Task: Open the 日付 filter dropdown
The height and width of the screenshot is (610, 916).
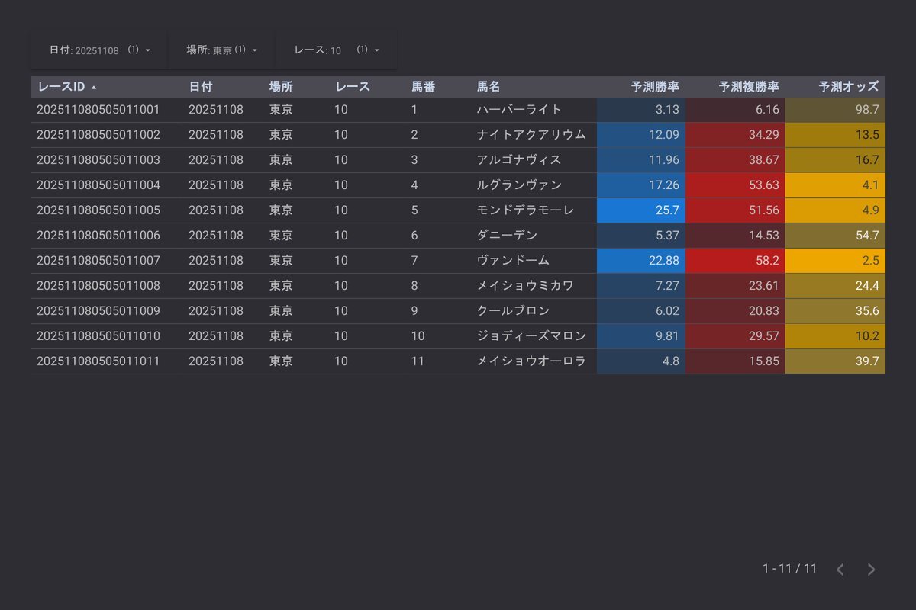Action: click(99, 50)
